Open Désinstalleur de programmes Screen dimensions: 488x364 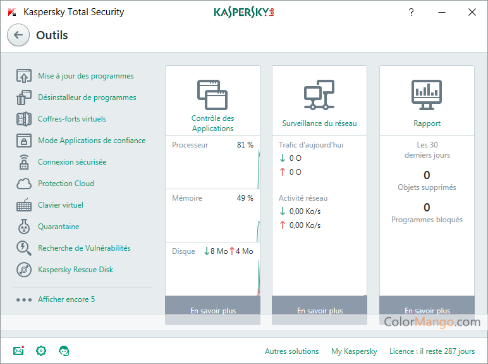[87, 97]
